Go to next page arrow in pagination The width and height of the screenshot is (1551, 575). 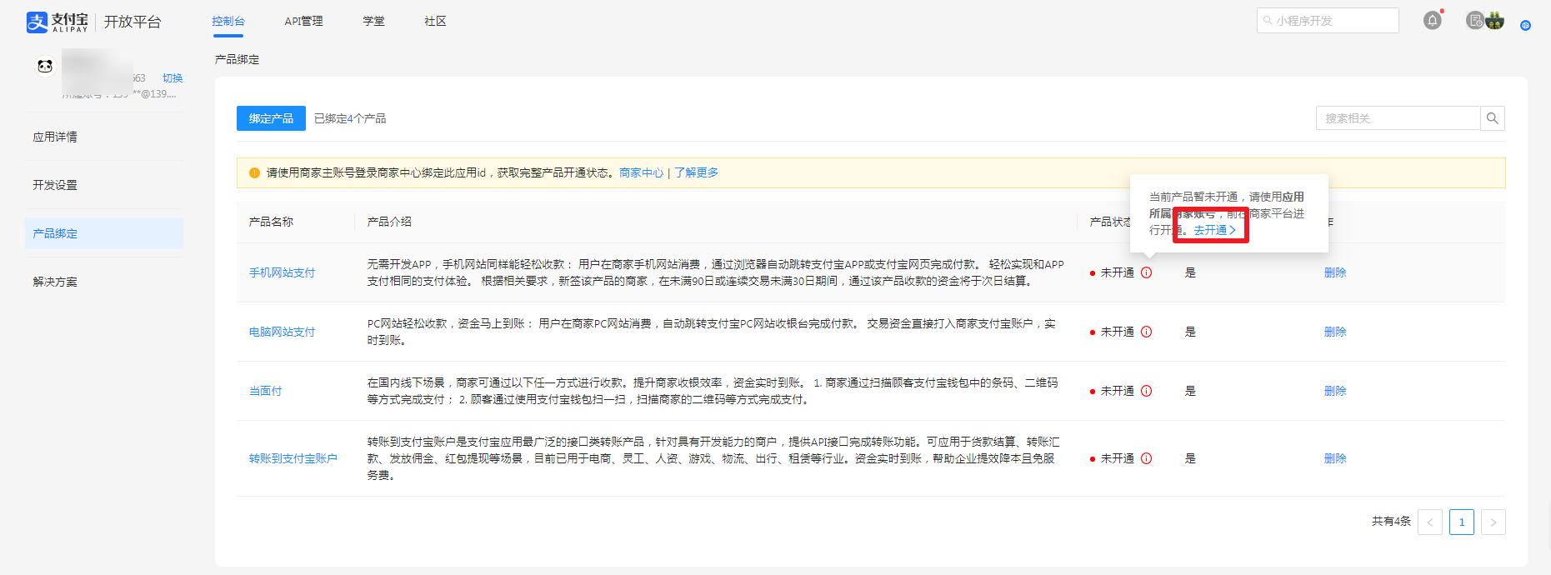click(1493, 522)
